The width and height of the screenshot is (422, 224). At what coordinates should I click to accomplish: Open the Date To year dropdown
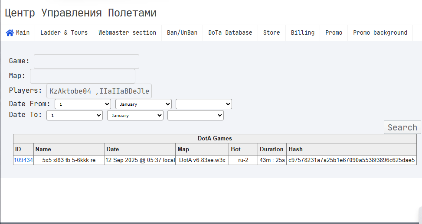coord(196,115)
